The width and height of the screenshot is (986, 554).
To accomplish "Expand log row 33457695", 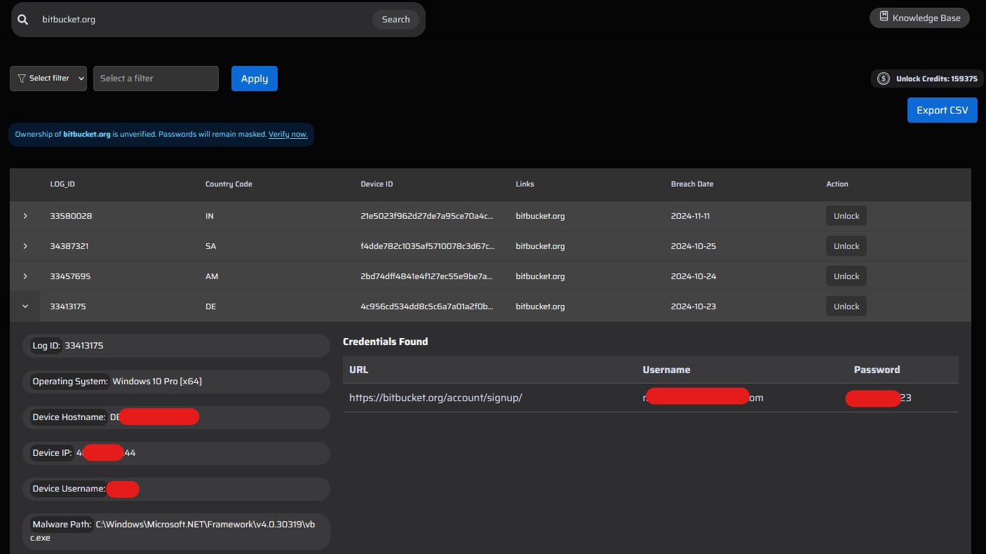I will (x=25, y=276).
